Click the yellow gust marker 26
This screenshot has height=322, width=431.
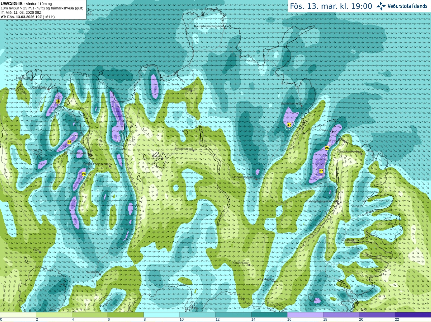coord(84,174)
